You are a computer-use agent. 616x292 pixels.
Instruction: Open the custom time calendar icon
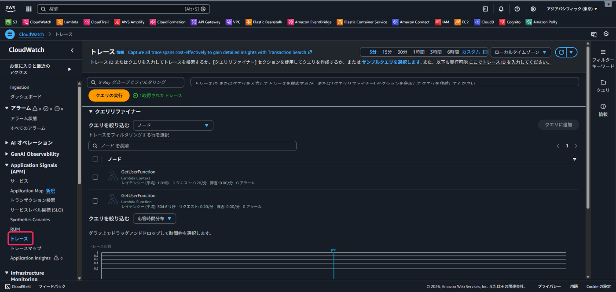pyautogui.click(x=485, y=52)
